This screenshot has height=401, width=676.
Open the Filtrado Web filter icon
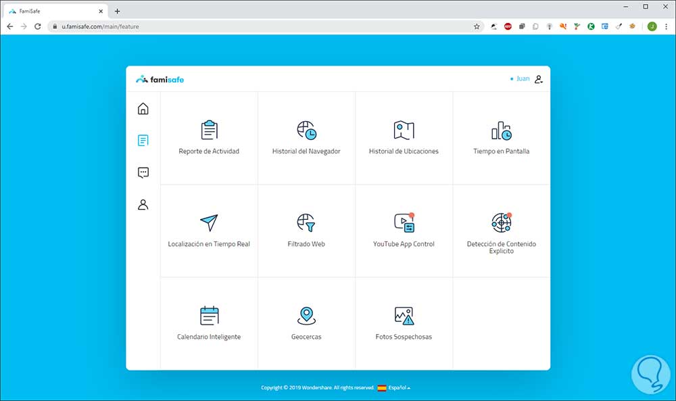(x=306, y=223)
